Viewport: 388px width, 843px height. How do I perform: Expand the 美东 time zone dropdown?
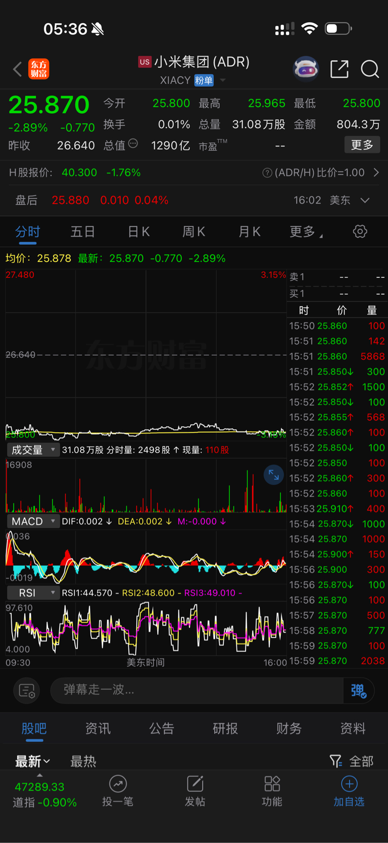pyautogui.click(x=365, y=201)
